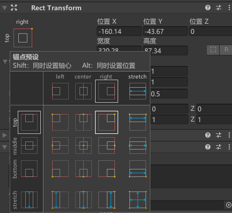Select top row-only anchor preset in side column
Image resolution: width=232 pixels, height=213 pixels.
pyautogui.click(x=30, y=122)
